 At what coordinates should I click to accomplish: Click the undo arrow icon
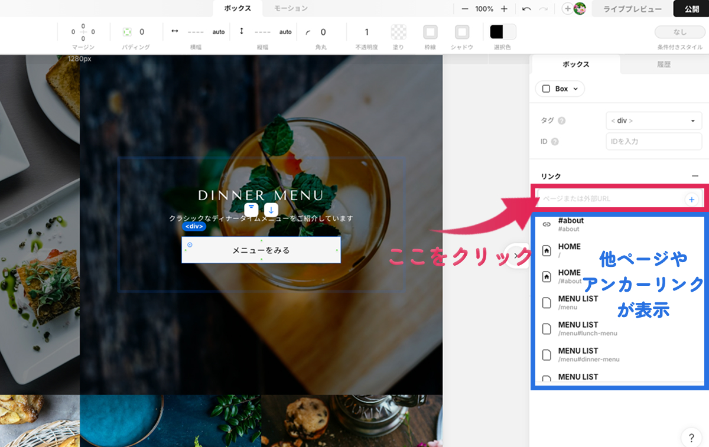click(x=526, y=9)
